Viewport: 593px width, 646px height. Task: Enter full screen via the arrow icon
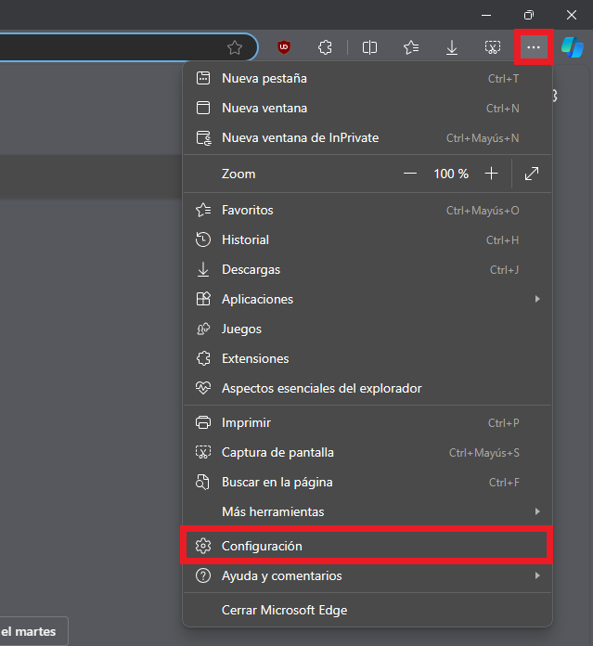pos(532,174)
